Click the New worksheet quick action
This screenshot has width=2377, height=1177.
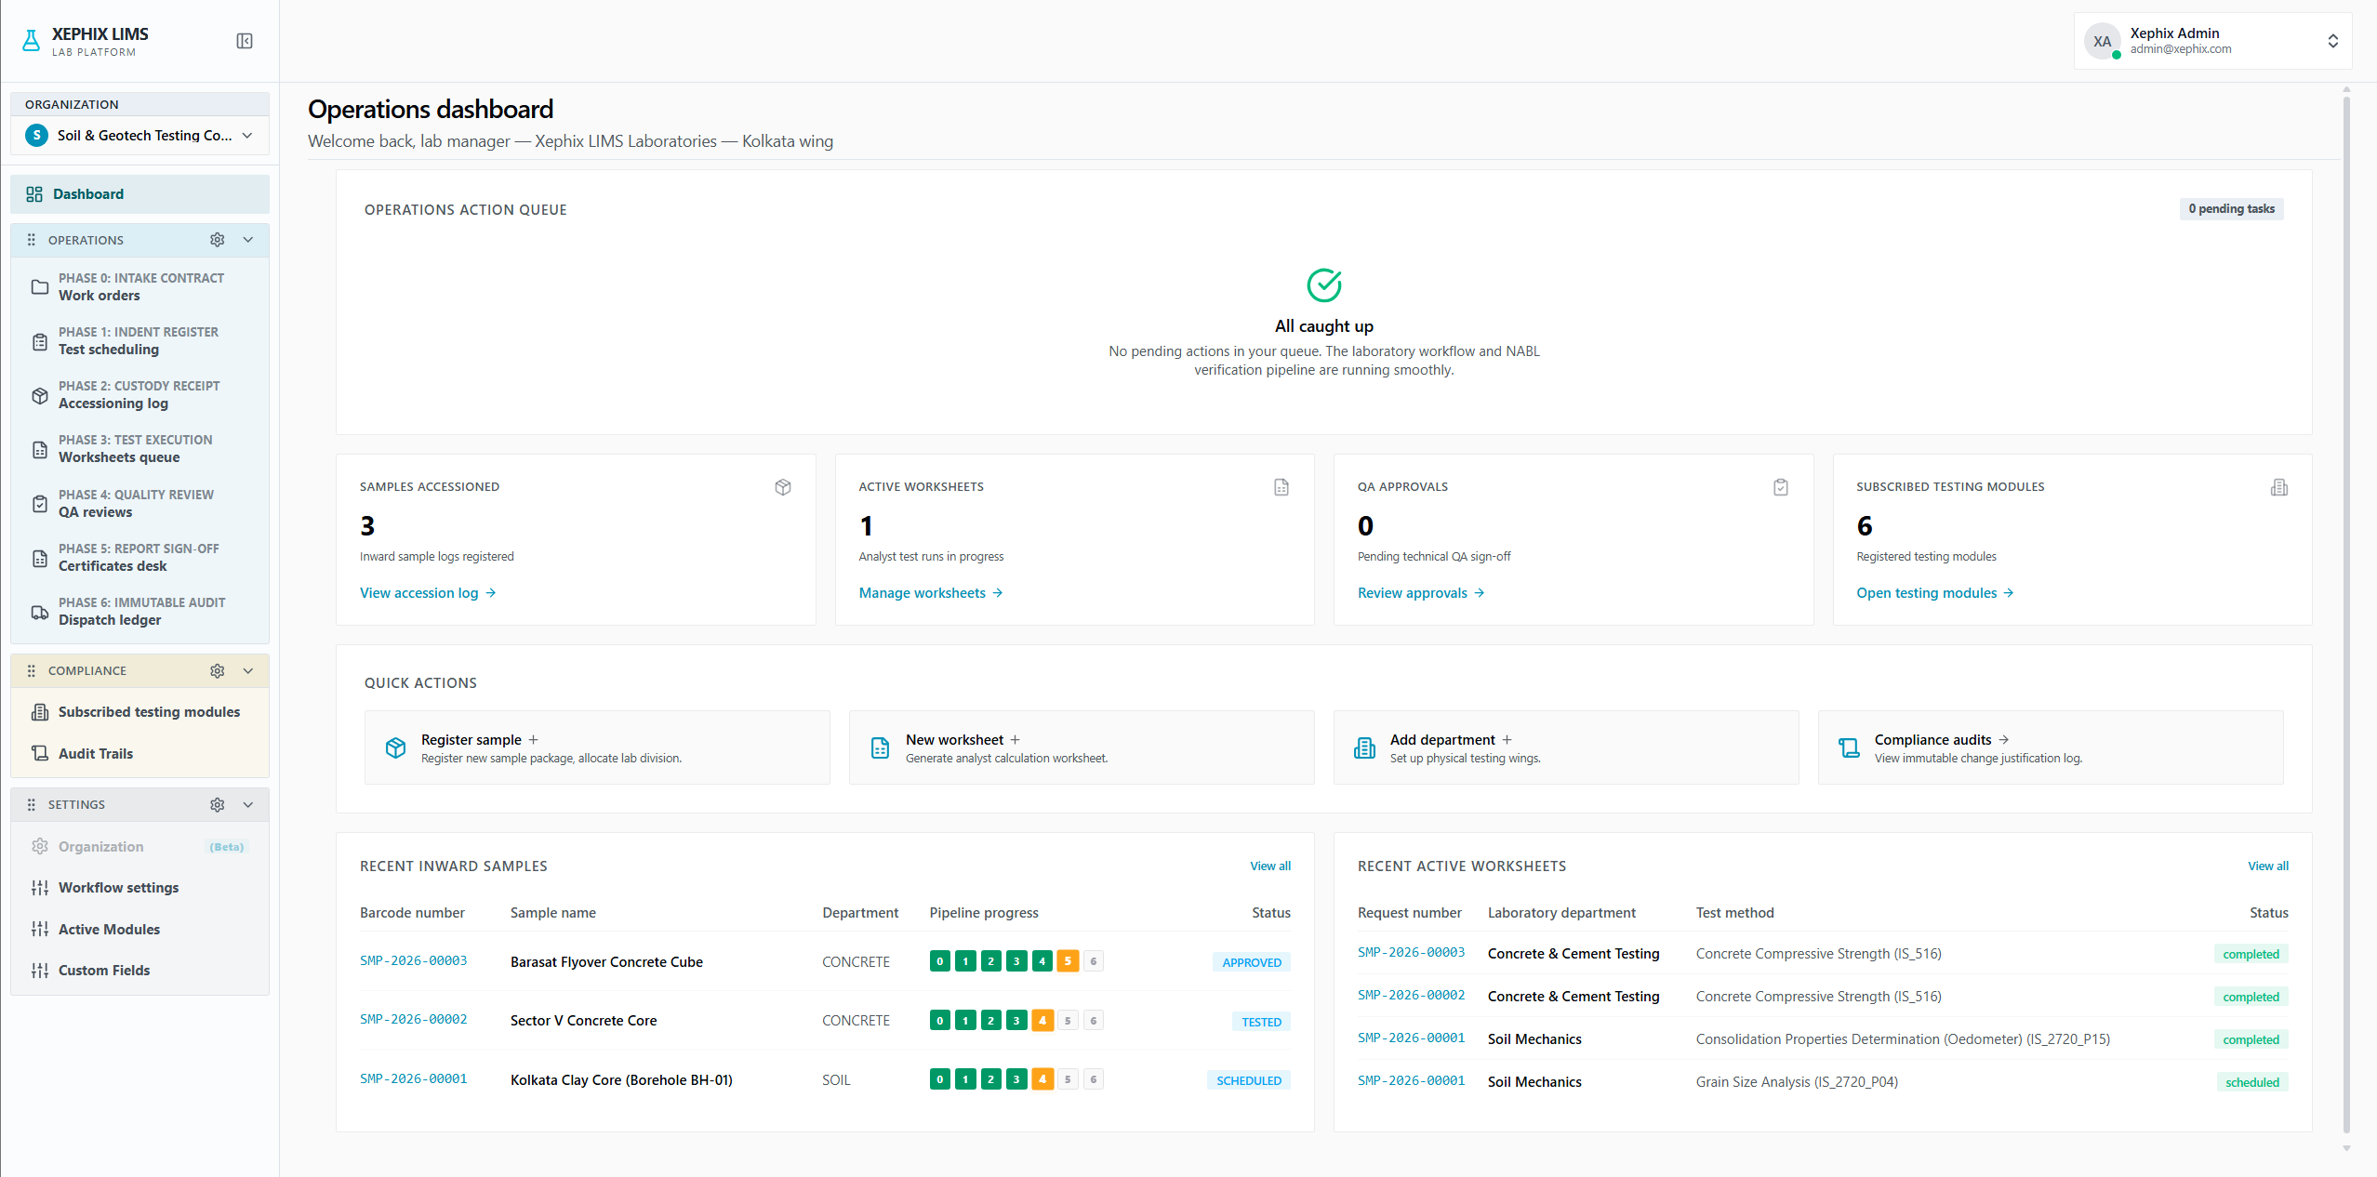click(1082, 747)
